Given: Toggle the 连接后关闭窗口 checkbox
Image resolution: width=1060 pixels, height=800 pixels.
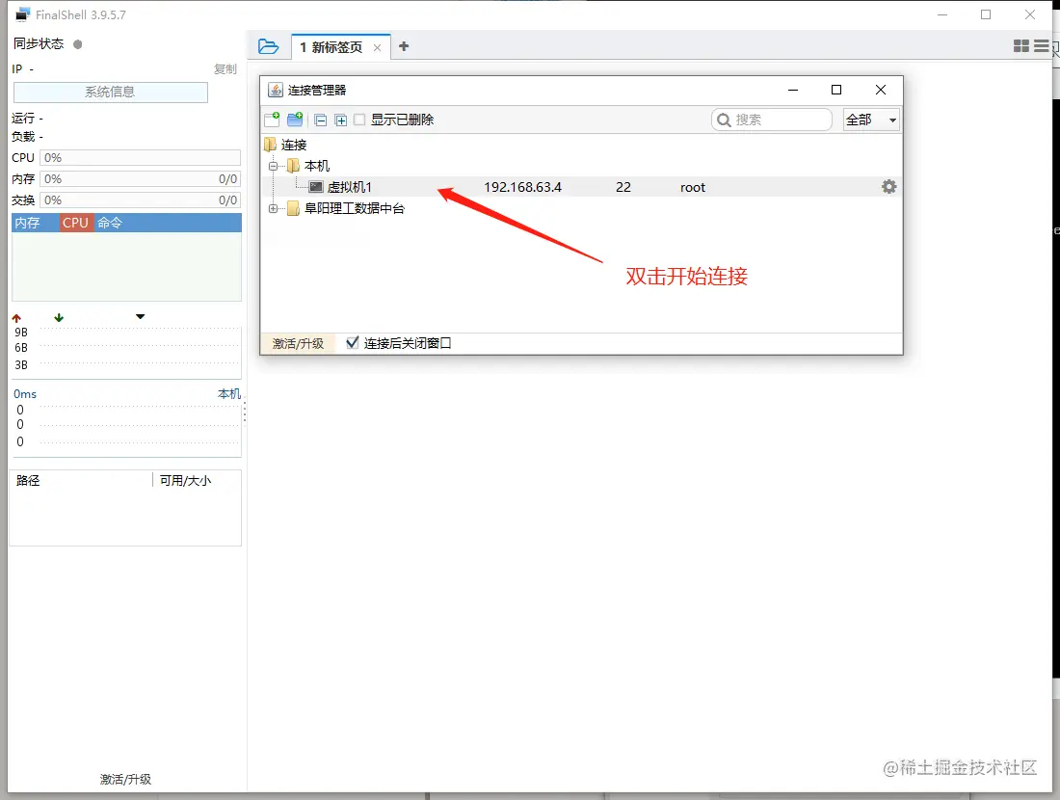Looking at the screenshot, I should click(352, 343).
